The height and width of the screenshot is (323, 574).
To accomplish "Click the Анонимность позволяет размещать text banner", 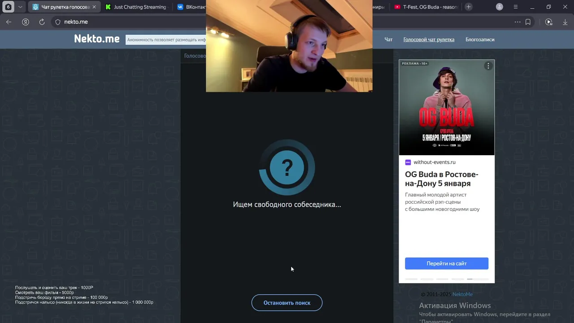I will point(166,40).
